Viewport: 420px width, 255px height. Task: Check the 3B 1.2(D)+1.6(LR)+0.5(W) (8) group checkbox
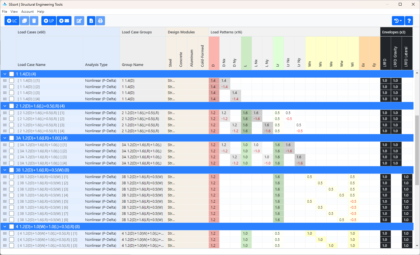pyautogui.click(x=11, y=170)
